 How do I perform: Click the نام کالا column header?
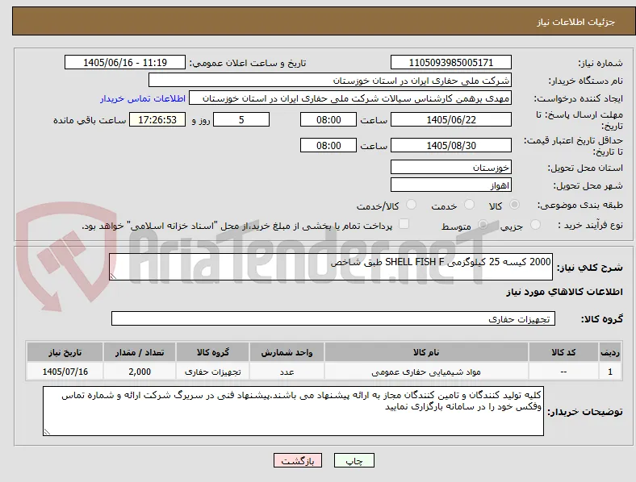point(426,352)
